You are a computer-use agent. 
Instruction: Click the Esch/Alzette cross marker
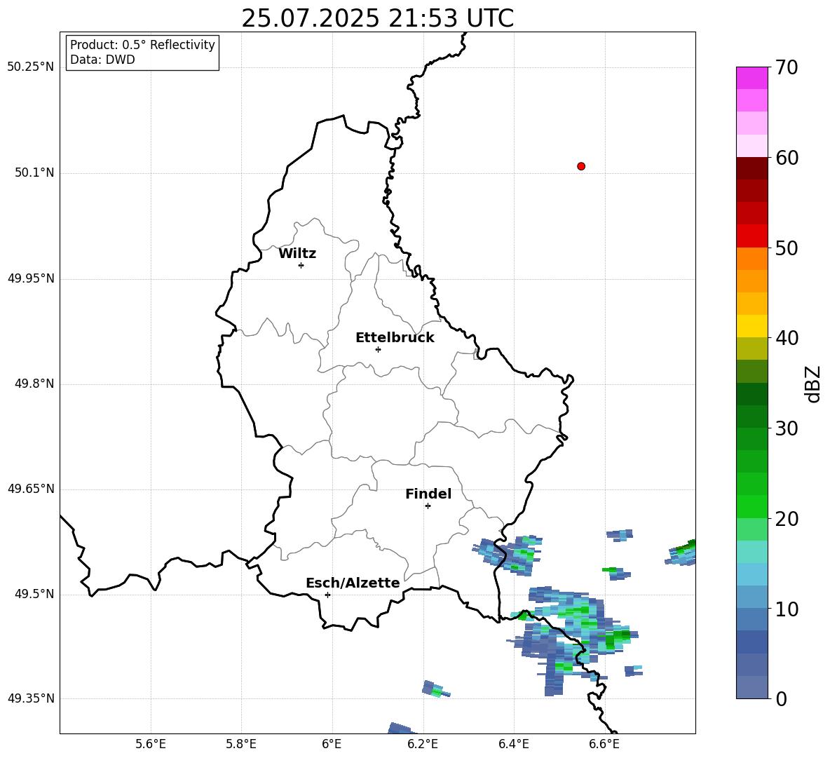(327, 595)
